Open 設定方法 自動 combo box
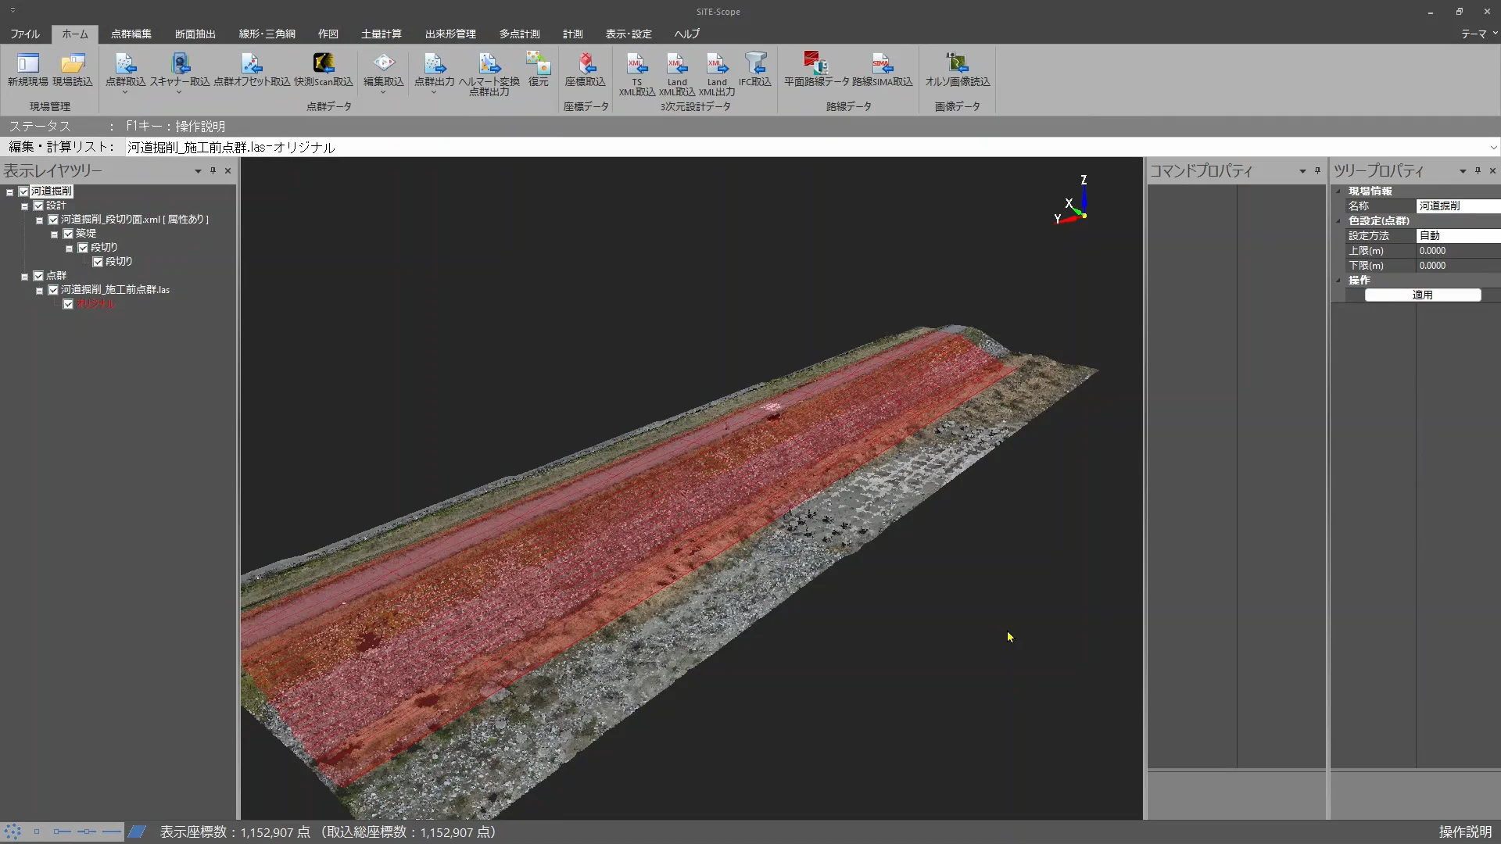 point(1458,235)
